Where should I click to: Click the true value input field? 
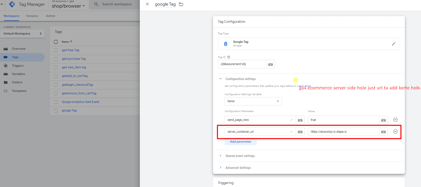[344, 120]
